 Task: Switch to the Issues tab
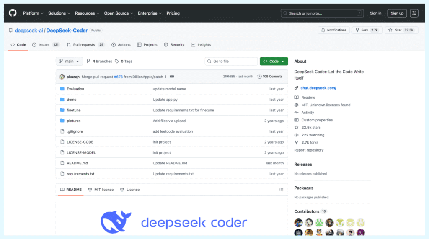46,44
